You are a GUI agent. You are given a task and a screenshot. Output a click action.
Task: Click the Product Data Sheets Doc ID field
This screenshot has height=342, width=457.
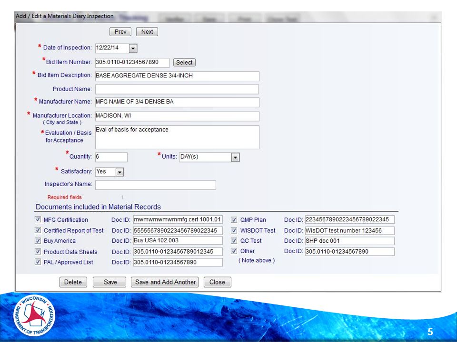click(178, 252)
